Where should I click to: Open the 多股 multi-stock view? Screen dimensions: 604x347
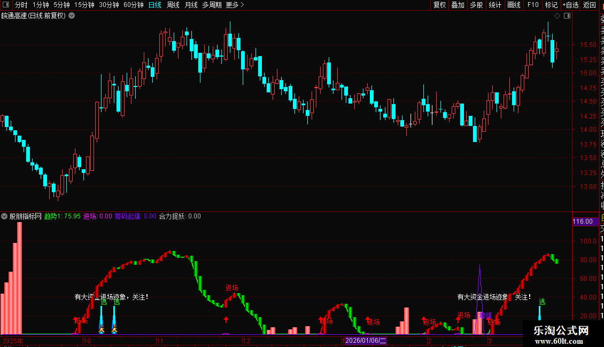point(476,5)
